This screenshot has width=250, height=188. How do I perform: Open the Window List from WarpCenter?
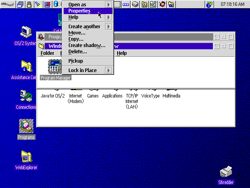[20, 4]
